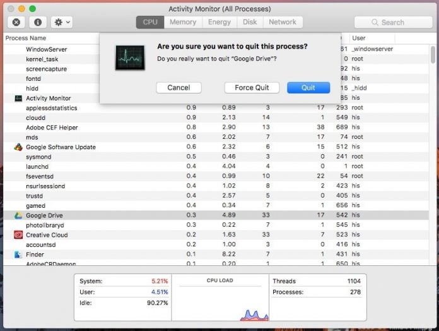Click the stop process X toolbar icon
This screenshot has height=331, width=439.
coord(16,22)
